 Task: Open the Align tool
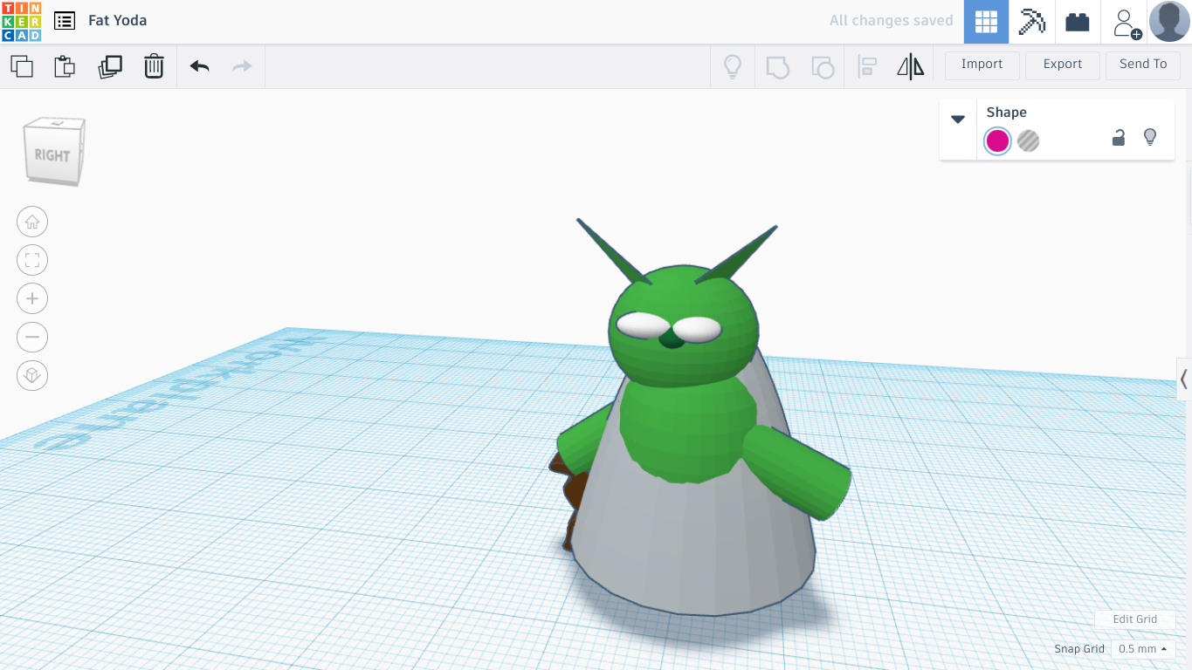click(867, 66)
